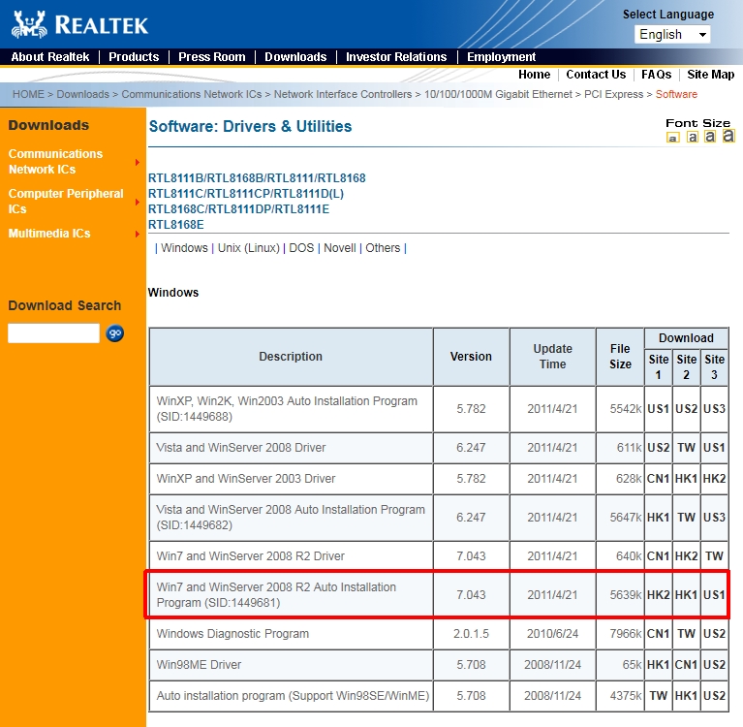Download Win98ME Driver from HK1

[658, 665]
